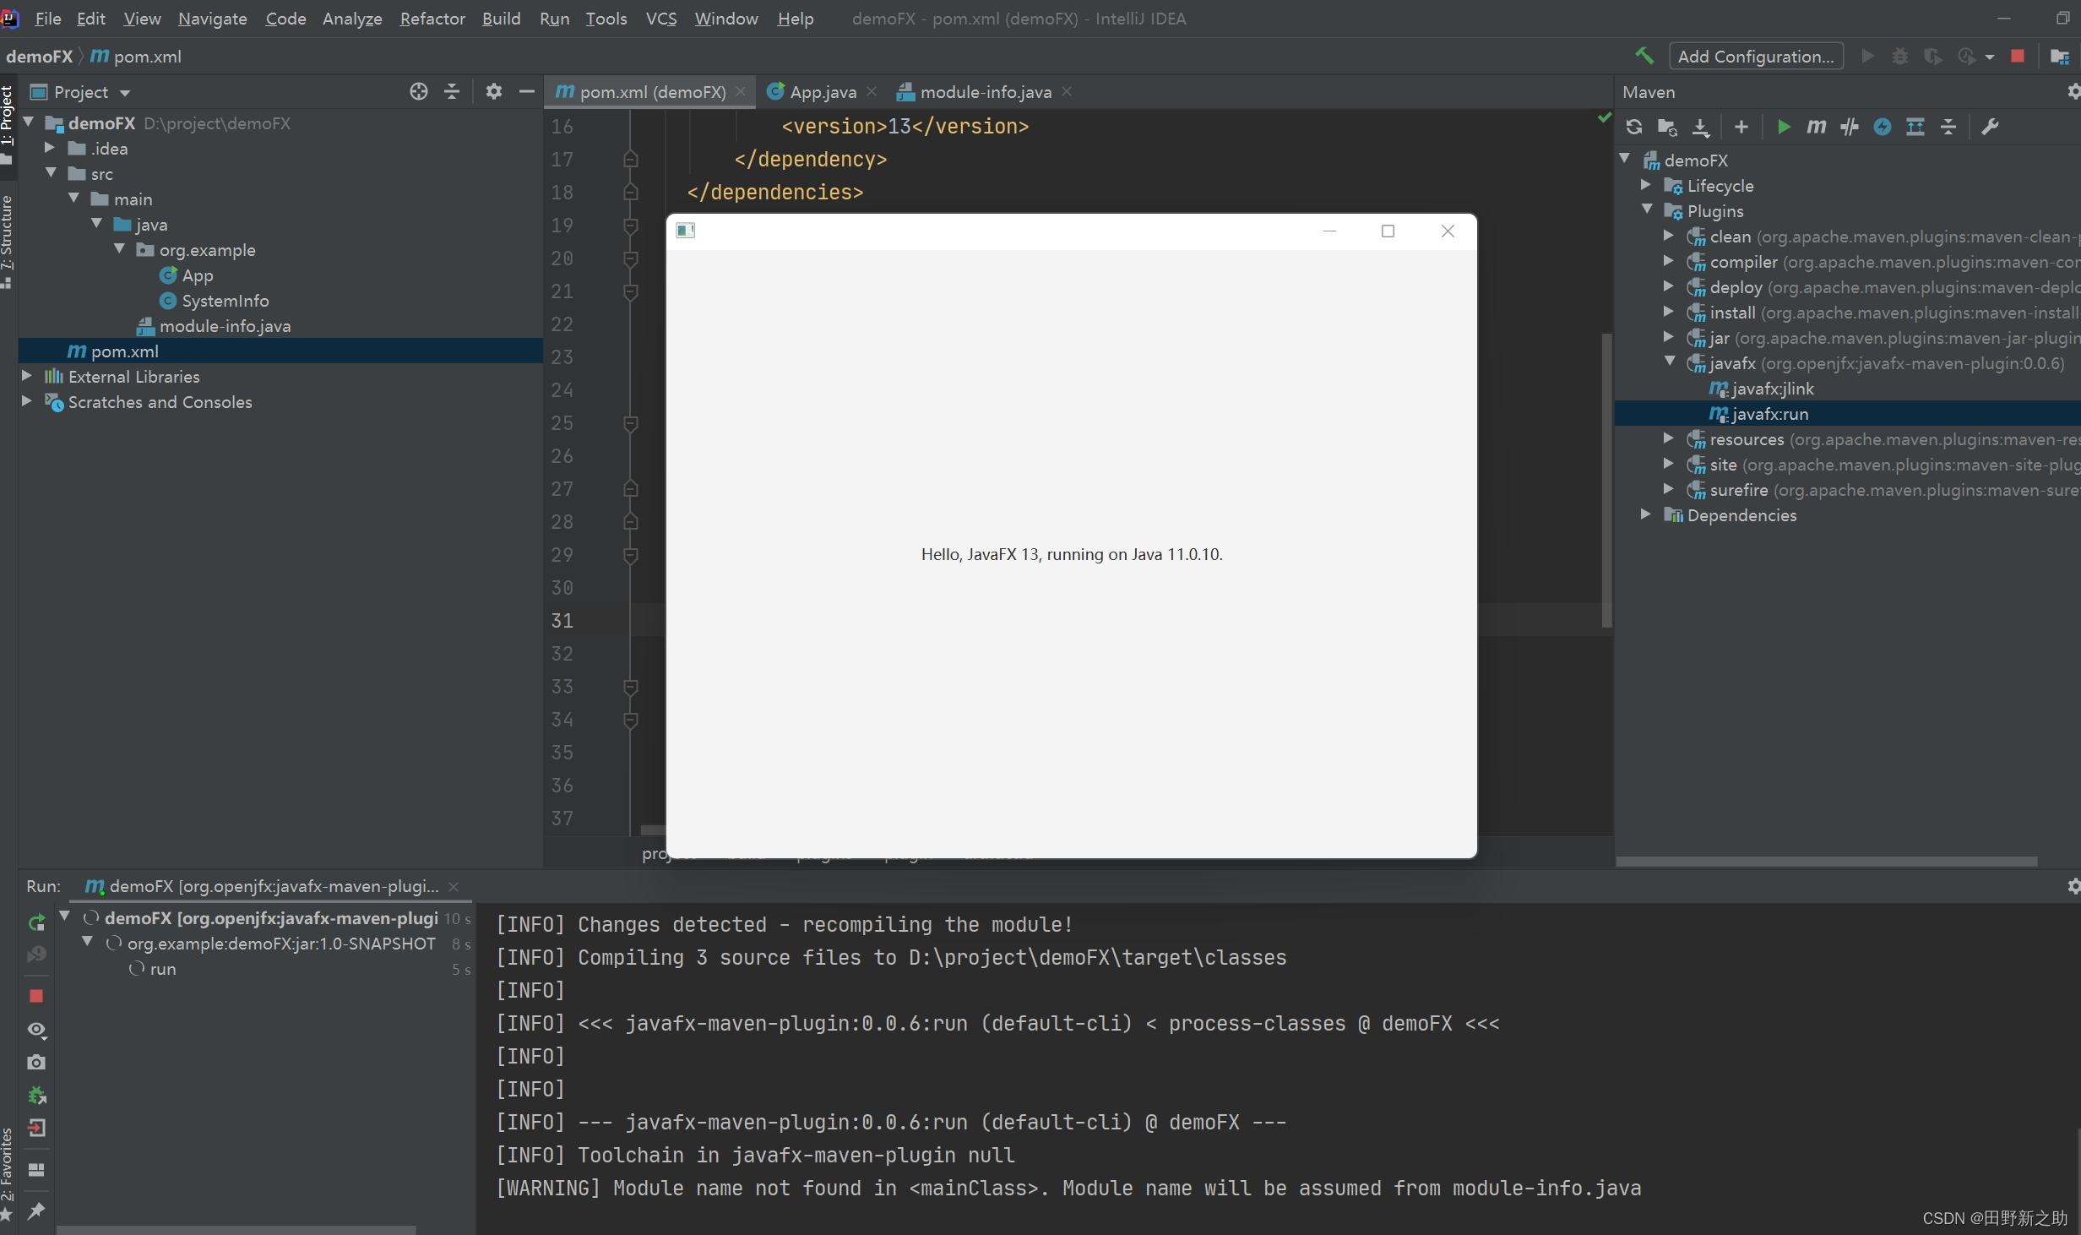
Task: Expand Maven Dependencies node
Action: coord(1646,514)
